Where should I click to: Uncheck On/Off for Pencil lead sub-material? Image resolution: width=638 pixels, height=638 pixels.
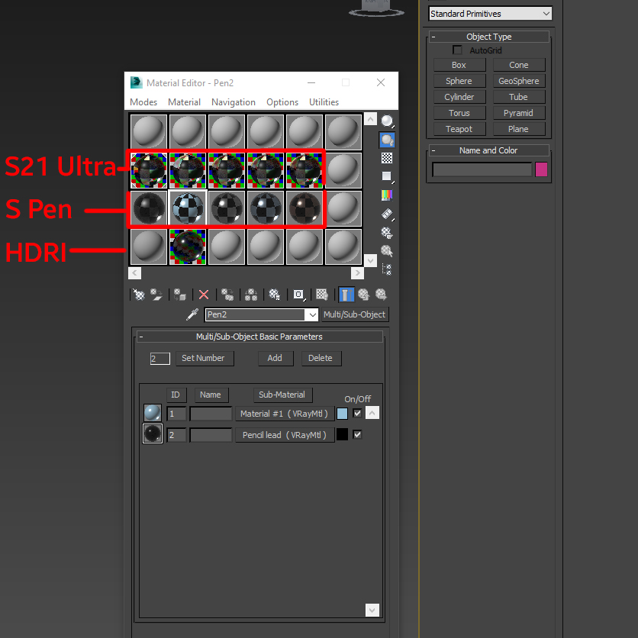(x=357, y=434)
